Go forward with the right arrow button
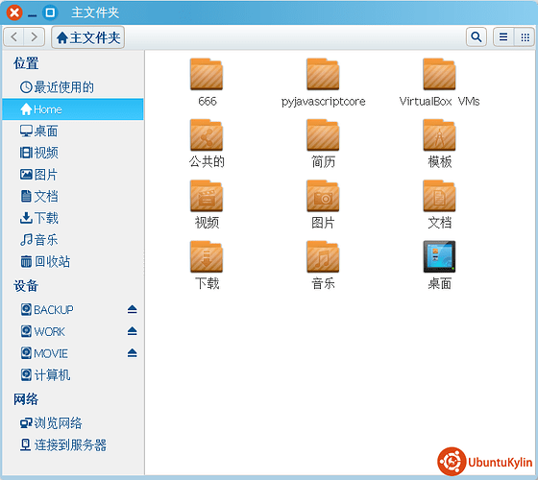Image resolution: width=538 pixels, height=480 pixels. [x=34, y=36]
